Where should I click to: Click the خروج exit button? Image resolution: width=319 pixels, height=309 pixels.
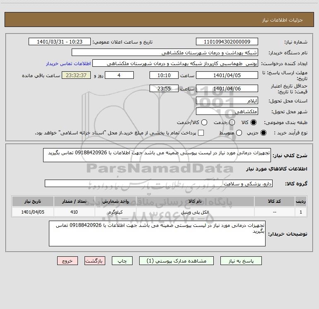click(68, 261)
